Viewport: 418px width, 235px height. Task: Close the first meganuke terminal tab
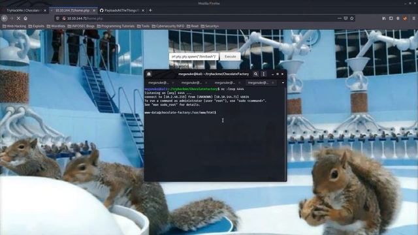tap(173, 83)
